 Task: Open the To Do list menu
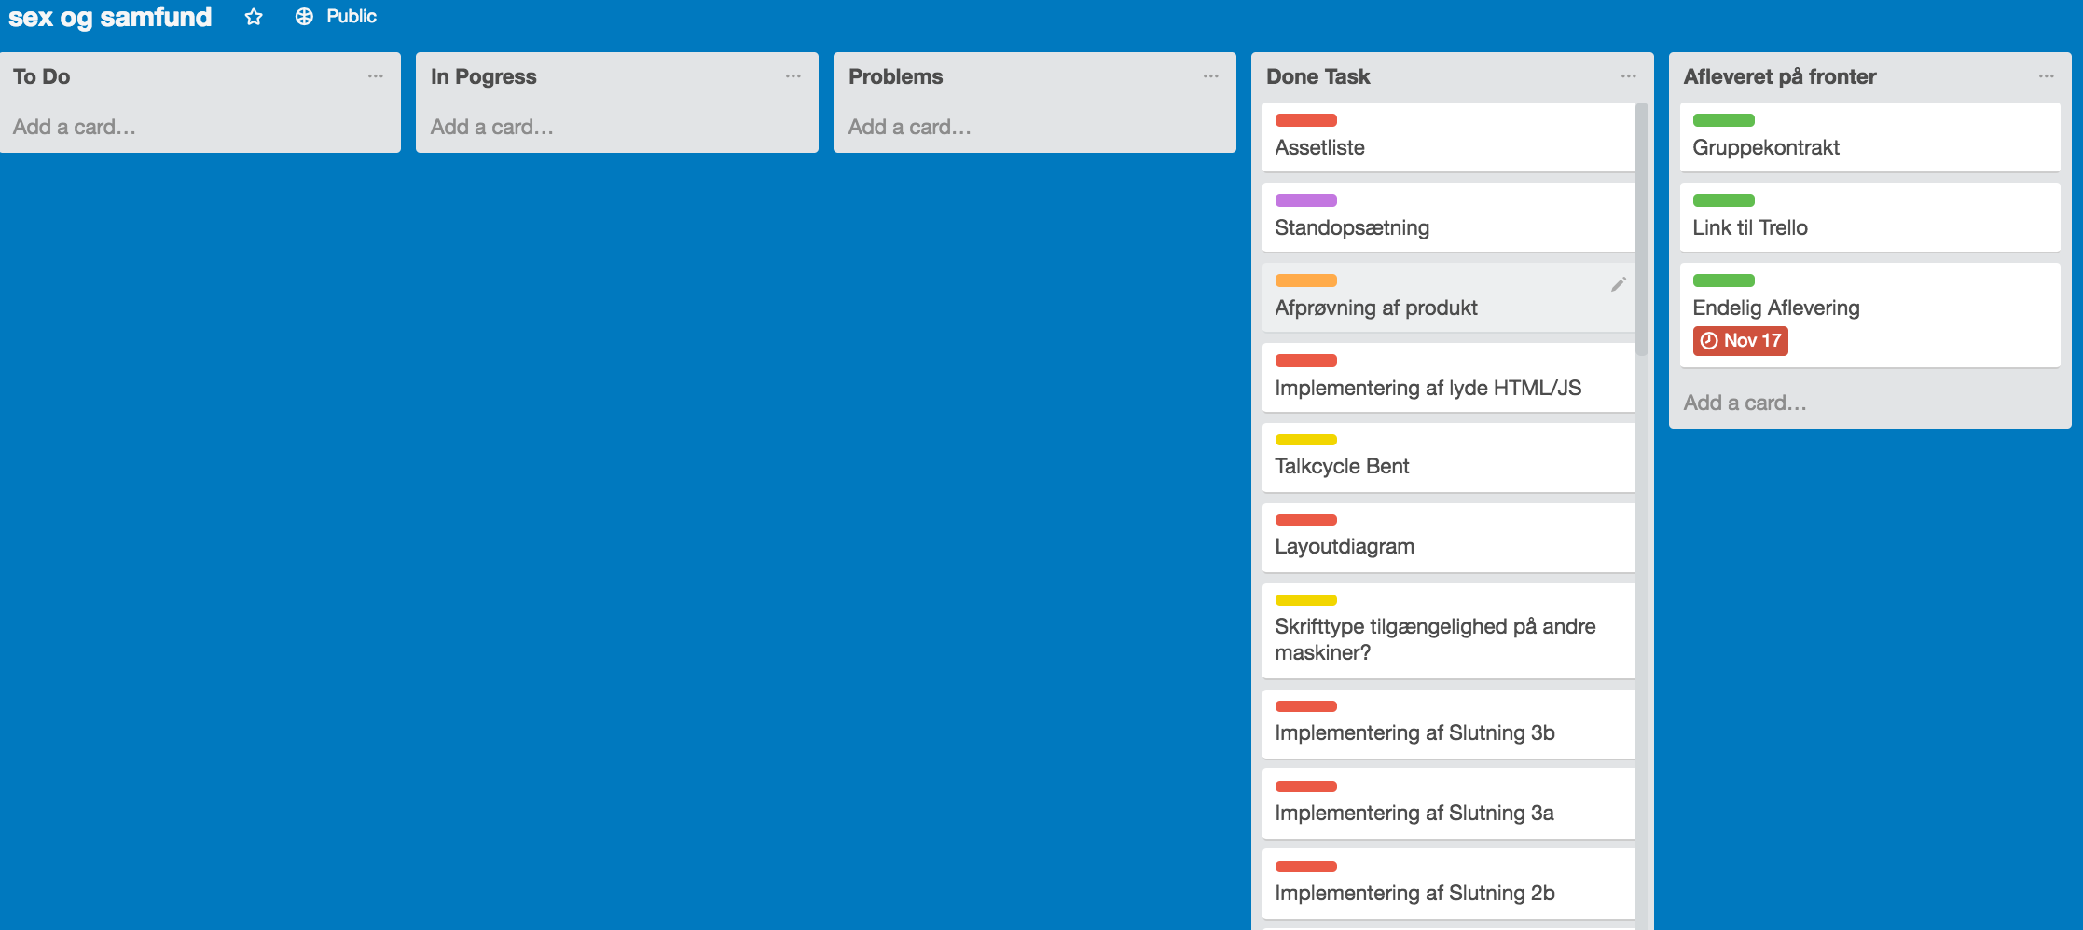[376, 76]
